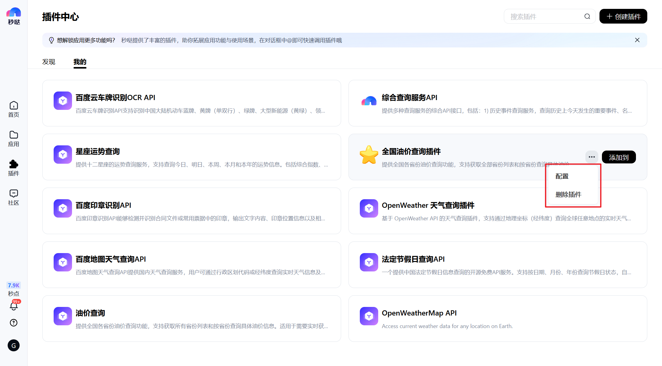Choose 配置 from the context menu
Image resolution: width=662 pixels, height=366 pixels.
coord(562,176)
